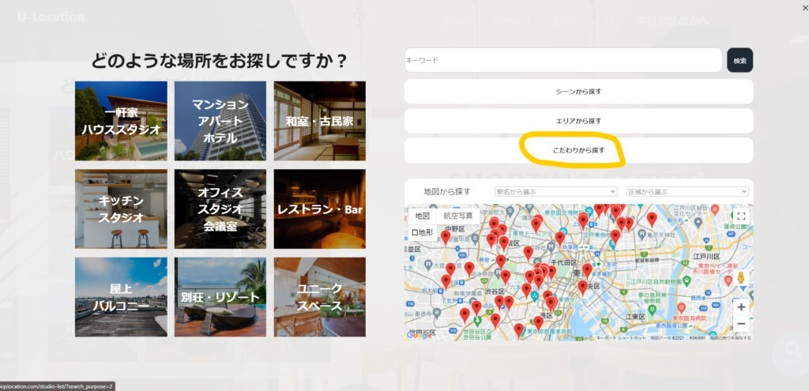809x391 pixels.
Task: Click the lone red pin left of 江戸川区総合文化センター
Action: pyautogui.click(x=652, y=220)
